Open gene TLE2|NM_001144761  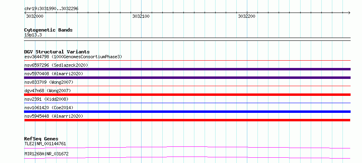coord(45,144)
